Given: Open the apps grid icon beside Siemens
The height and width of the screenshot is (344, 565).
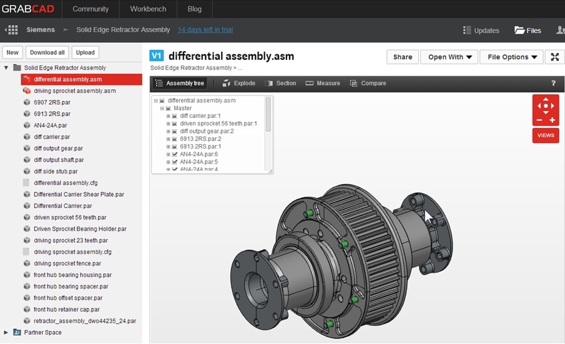Looking at the screenshot, I should click(x=12, y=29).
